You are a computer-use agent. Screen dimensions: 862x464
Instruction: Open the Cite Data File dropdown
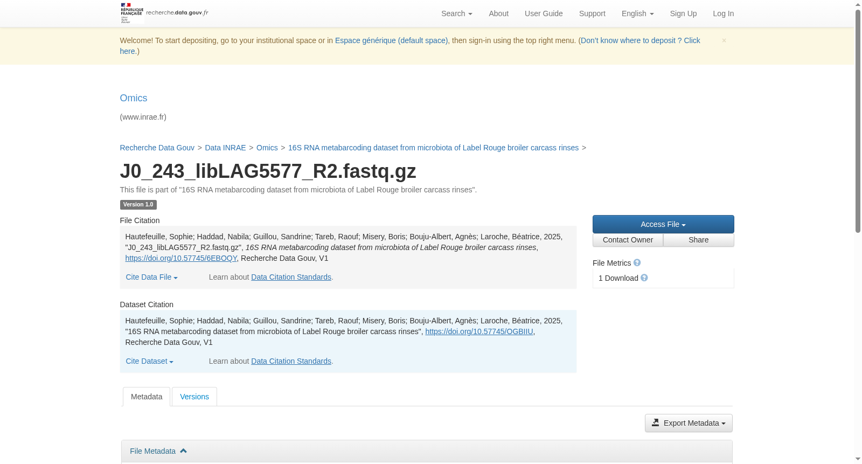(x=151, y=277)
